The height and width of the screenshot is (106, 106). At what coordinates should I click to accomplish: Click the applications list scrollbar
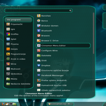tap(94, 33)
